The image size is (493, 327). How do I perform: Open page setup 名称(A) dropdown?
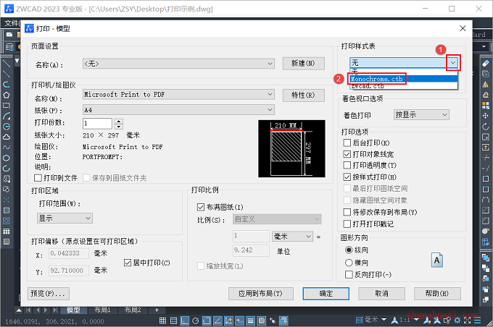(x=178, y=64)
